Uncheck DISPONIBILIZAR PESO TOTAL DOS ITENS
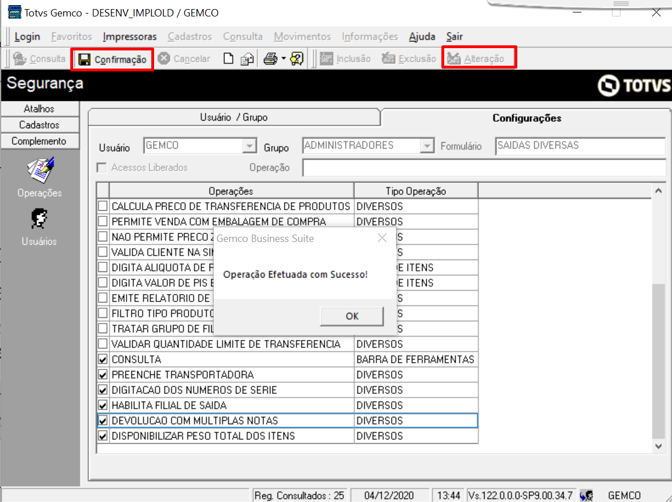Image resolution: width=672 pixels, height=502 pixels. click(103, 436)
